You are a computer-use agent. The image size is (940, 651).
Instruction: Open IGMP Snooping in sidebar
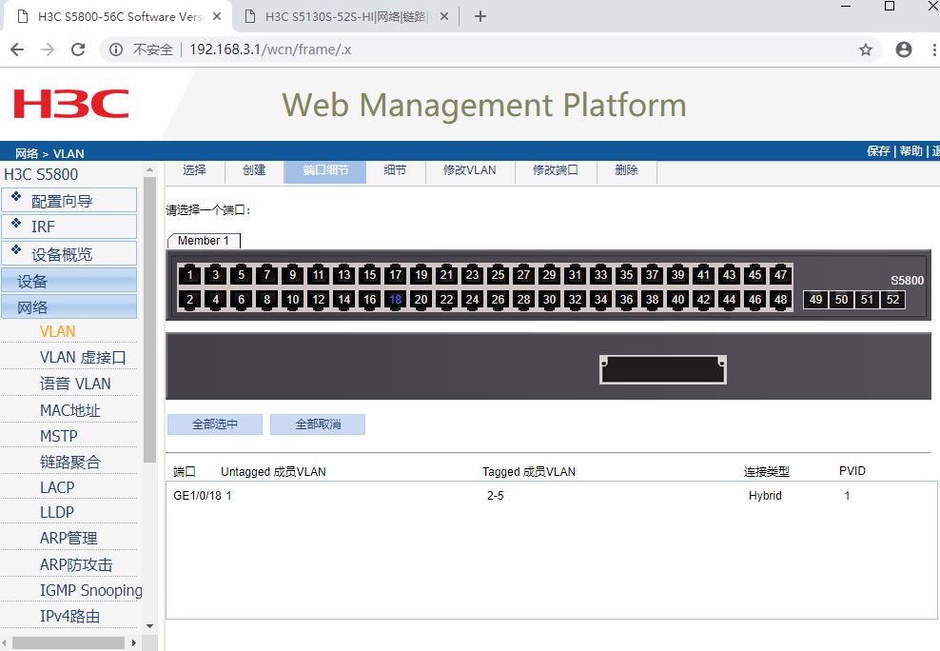point(91,590)
